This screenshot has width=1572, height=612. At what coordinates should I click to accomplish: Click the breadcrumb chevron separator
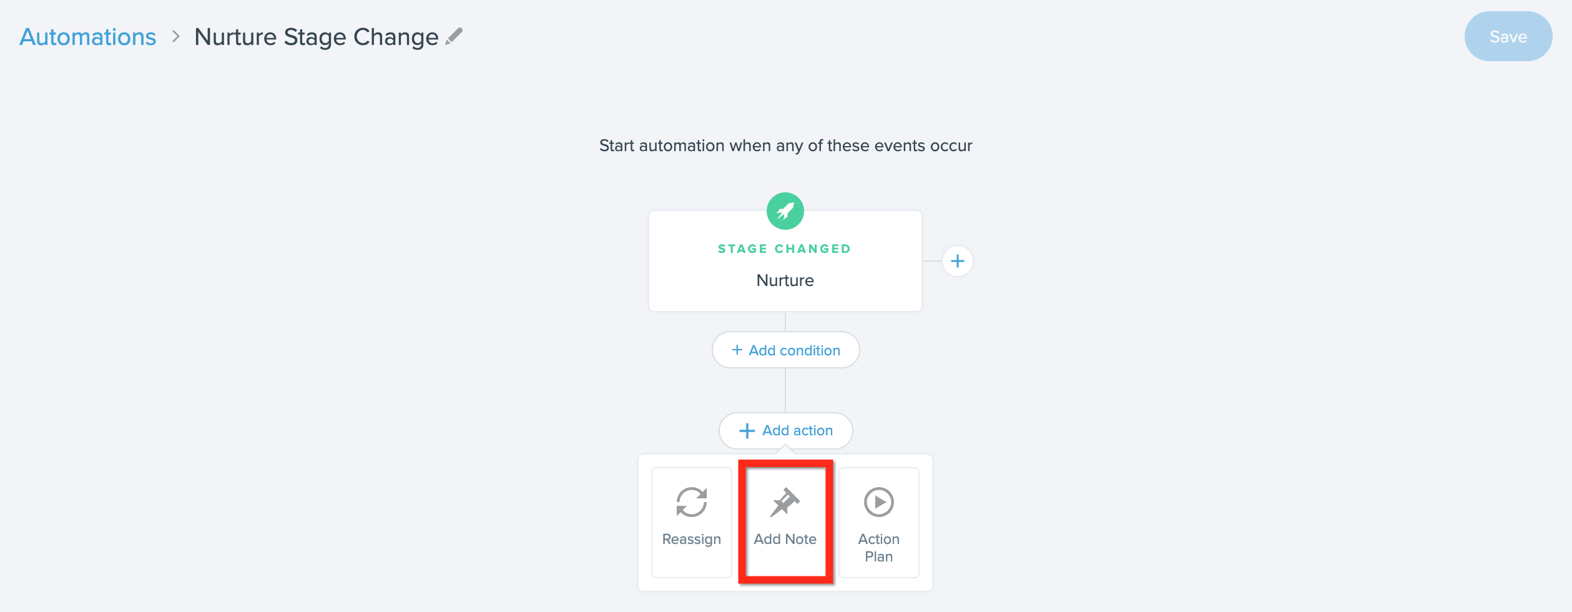tap(175, 37)
